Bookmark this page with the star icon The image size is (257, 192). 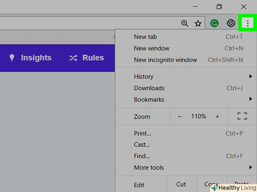tap(198, 24)
